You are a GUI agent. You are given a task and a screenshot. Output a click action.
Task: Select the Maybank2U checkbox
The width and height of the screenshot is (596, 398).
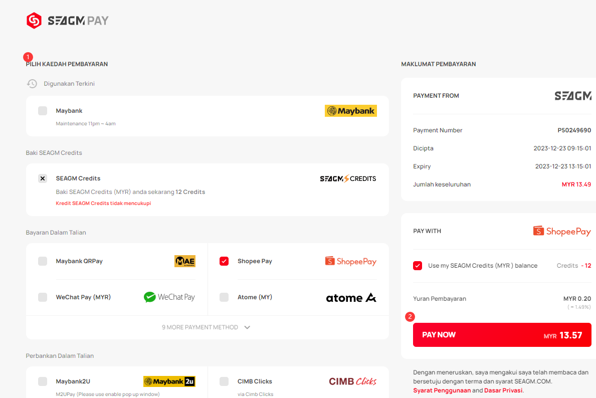point(43,381)
